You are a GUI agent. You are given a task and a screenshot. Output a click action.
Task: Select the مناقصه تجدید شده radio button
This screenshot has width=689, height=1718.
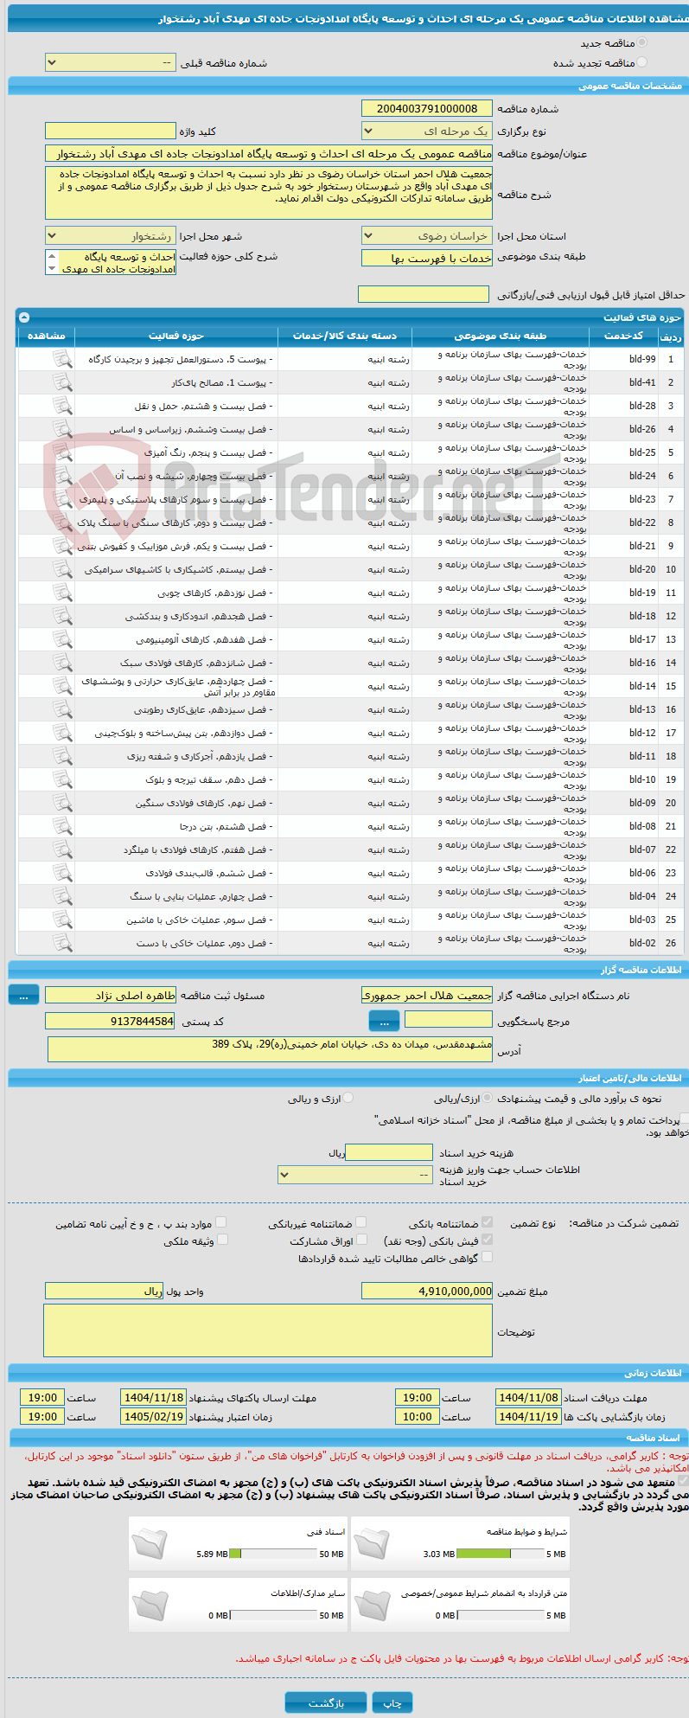(x=641, y=62)
